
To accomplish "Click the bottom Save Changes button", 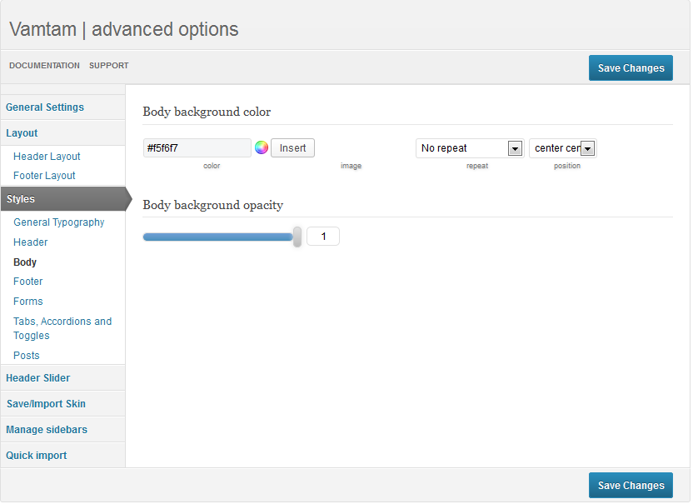I will tap(631, 486).
